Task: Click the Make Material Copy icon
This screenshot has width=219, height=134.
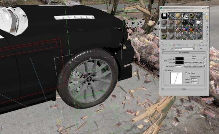Action: tap(178, 45)
